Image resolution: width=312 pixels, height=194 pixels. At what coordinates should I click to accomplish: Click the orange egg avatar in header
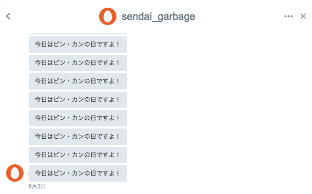[108, 16]
